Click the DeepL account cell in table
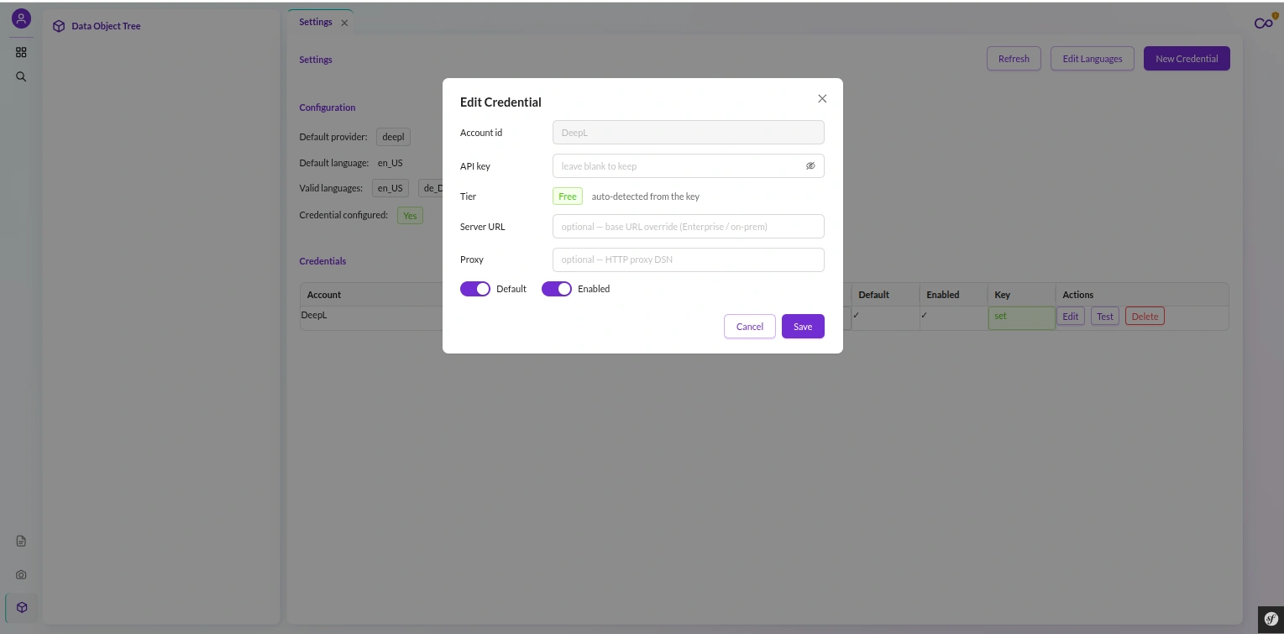 [314, 316]
